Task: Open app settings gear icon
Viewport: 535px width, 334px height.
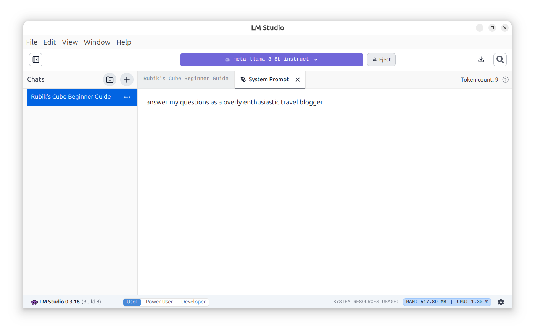Action: (x=501, y=302)
